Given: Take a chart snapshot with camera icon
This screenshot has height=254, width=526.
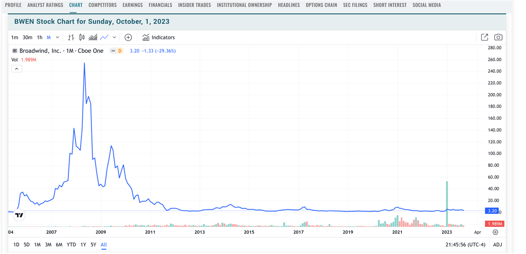Looking at the screenshot, I should pos(498,37).
